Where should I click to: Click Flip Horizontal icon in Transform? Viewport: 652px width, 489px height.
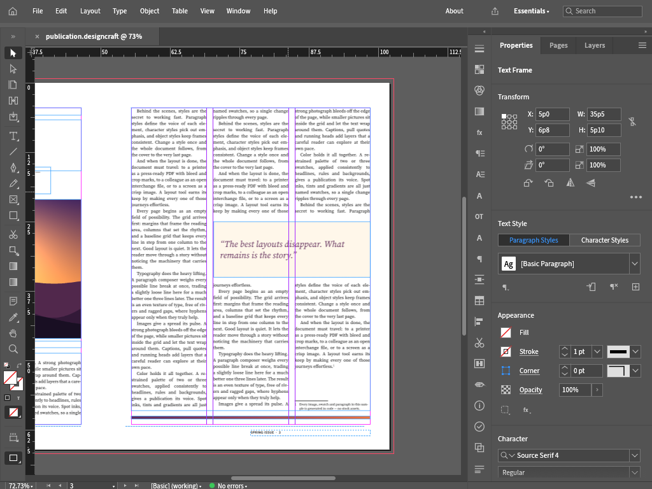pos(570,183)
